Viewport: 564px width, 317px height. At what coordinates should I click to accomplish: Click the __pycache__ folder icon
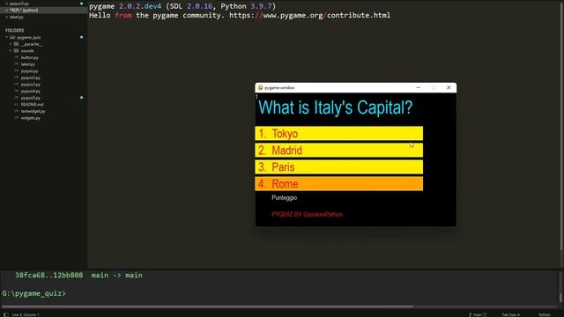[x=16, y=44]
